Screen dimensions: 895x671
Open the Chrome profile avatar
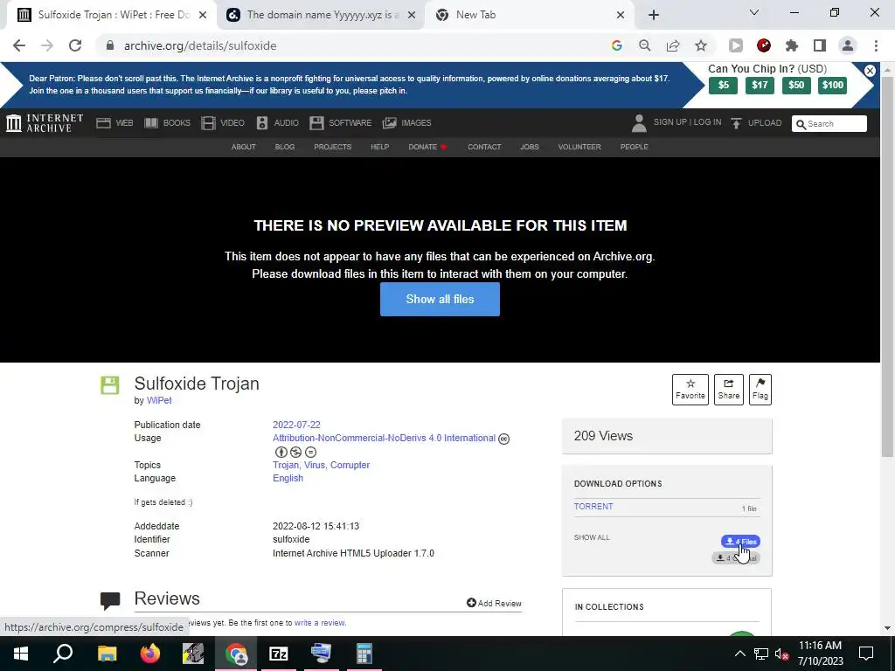tap(848, 45)
